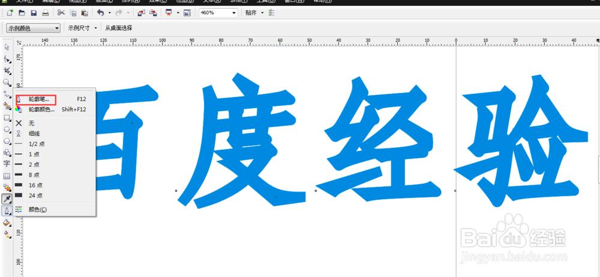
Task: Open the 示例颜色 dropdown
Action: coord(33,28)
